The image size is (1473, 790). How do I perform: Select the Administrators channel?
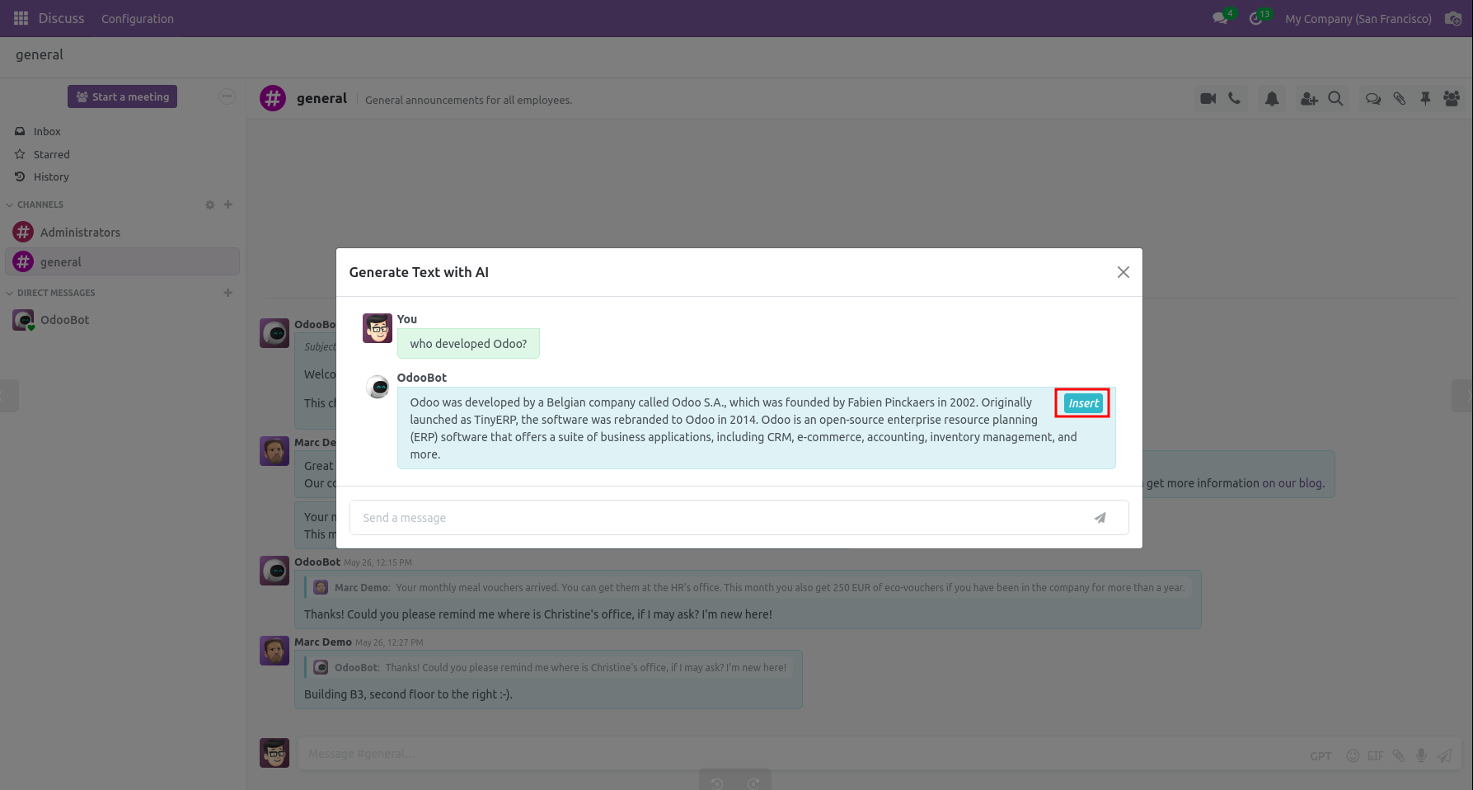click(80, 233)
